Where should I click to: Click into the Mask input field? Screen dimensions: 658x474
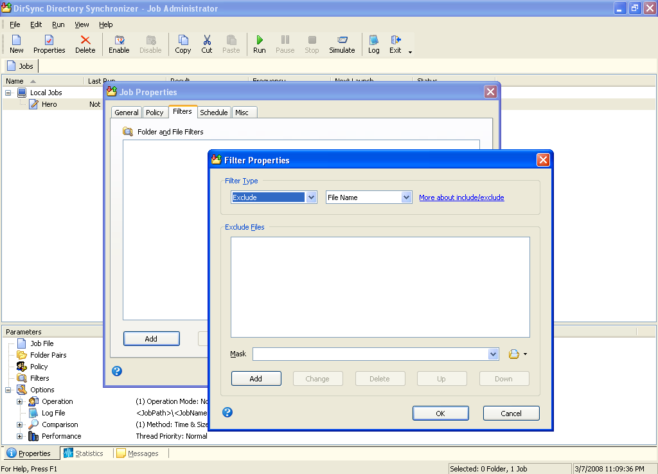[370, 354]
